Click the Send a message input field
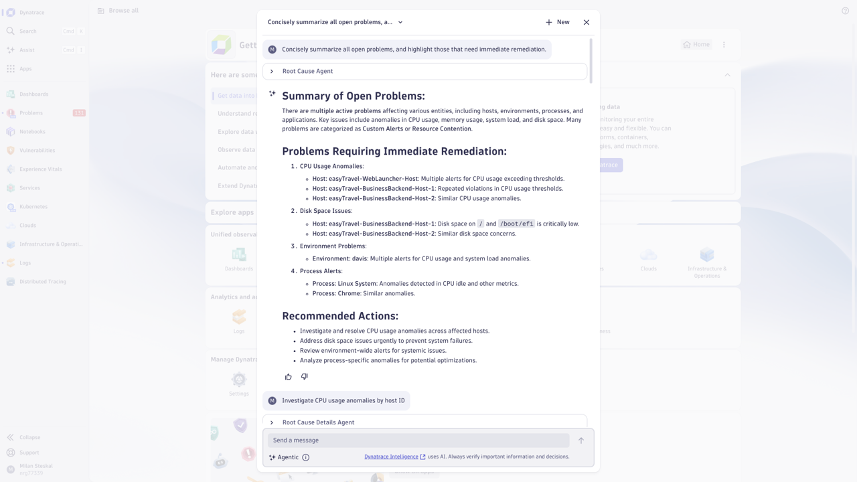Screen dimensions: 857x482 pyautogui.click(x=418, y=440)
